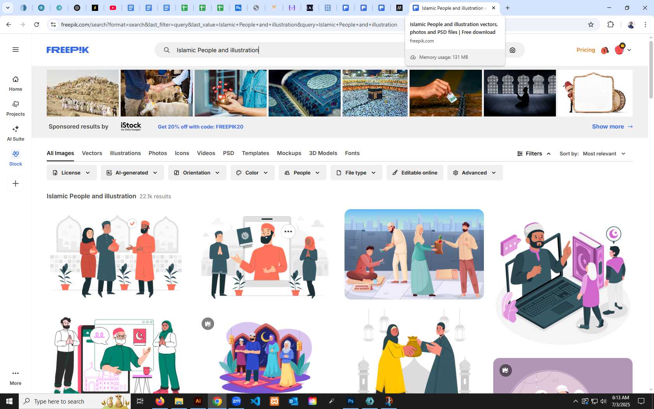Reload the page
Image resolution: width=654 pixels, height=409 pixels.
point(37,25)
